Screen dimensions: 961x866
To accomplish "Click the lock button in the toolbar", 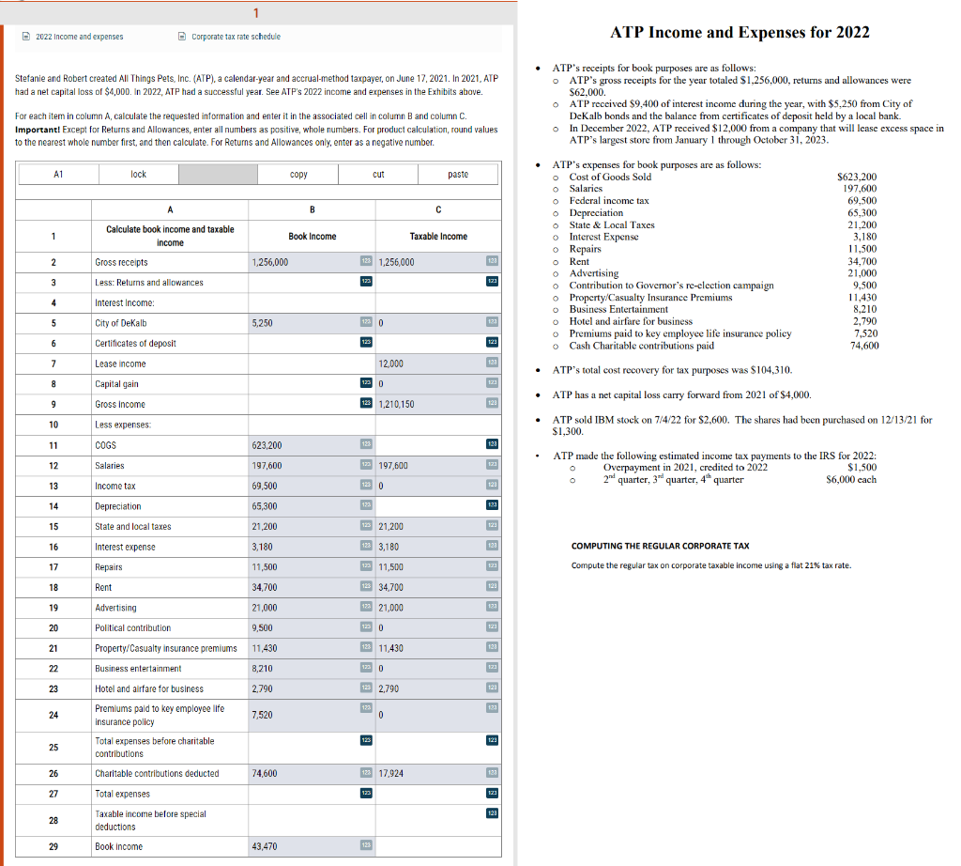I will pos(139,174).
